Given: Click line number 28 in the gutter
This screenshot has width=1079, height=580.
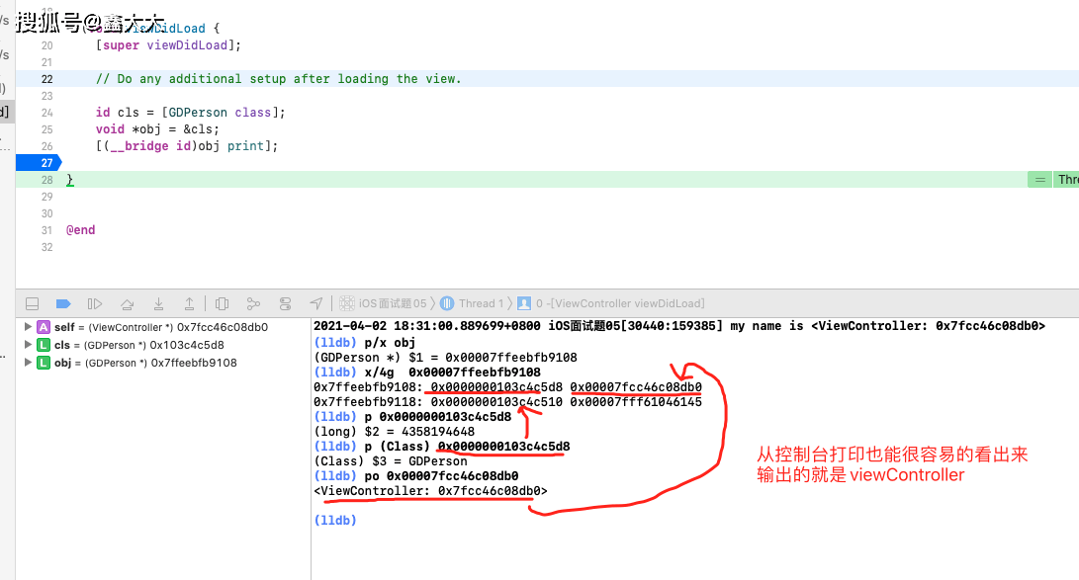Looking at the screenshot, I should coord(46,180).
